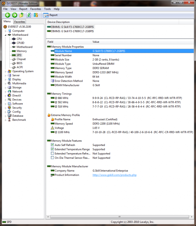Click the Security shield icon
The height and width of the screenshot is (226, 196).
click(x=9, y=108)
